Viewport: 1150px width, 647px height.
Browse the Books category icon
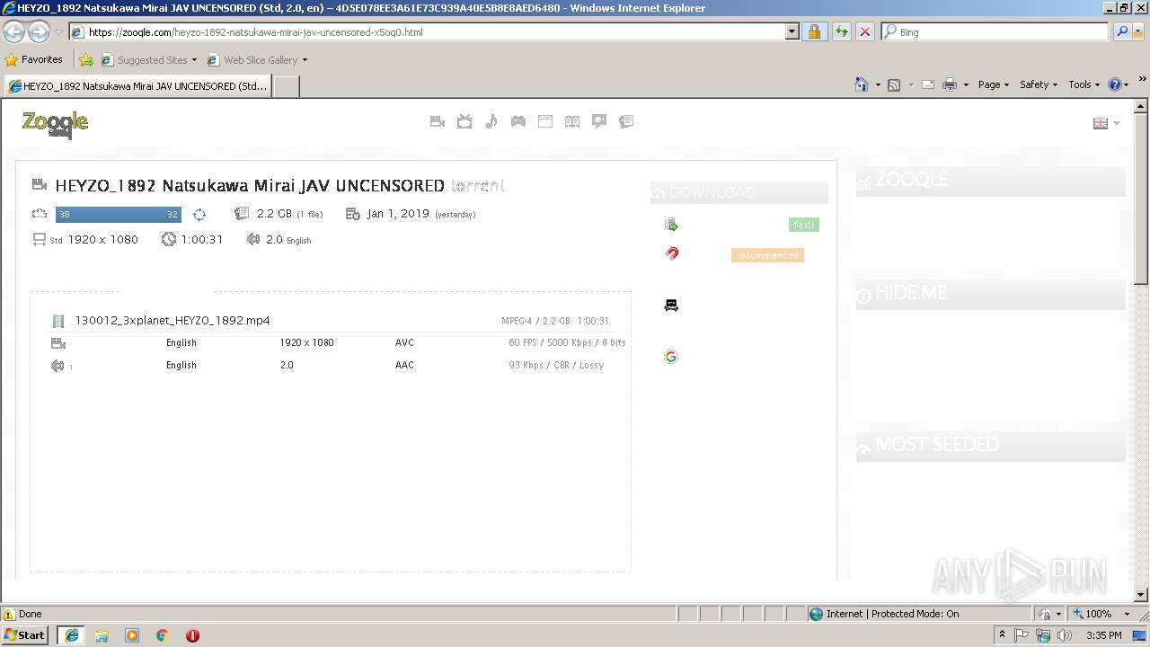point(572,121)
